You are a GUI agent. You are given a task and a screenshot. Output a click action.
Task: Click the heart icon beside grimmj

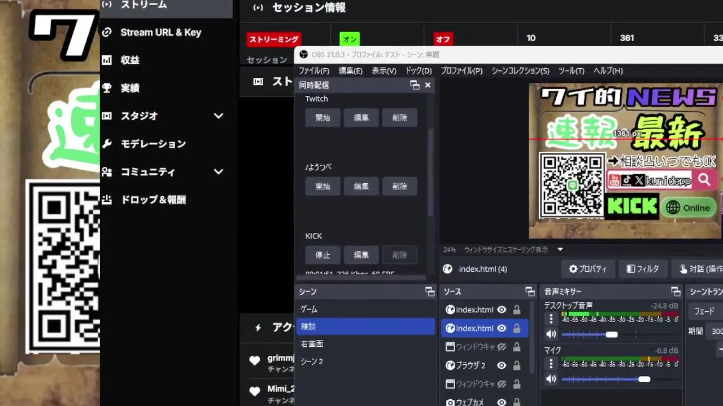coord(255,360)
